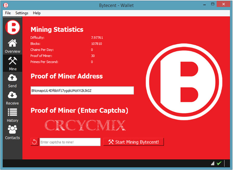Click the network signal bars icon
233x170 pixels.
pos(212,163)
